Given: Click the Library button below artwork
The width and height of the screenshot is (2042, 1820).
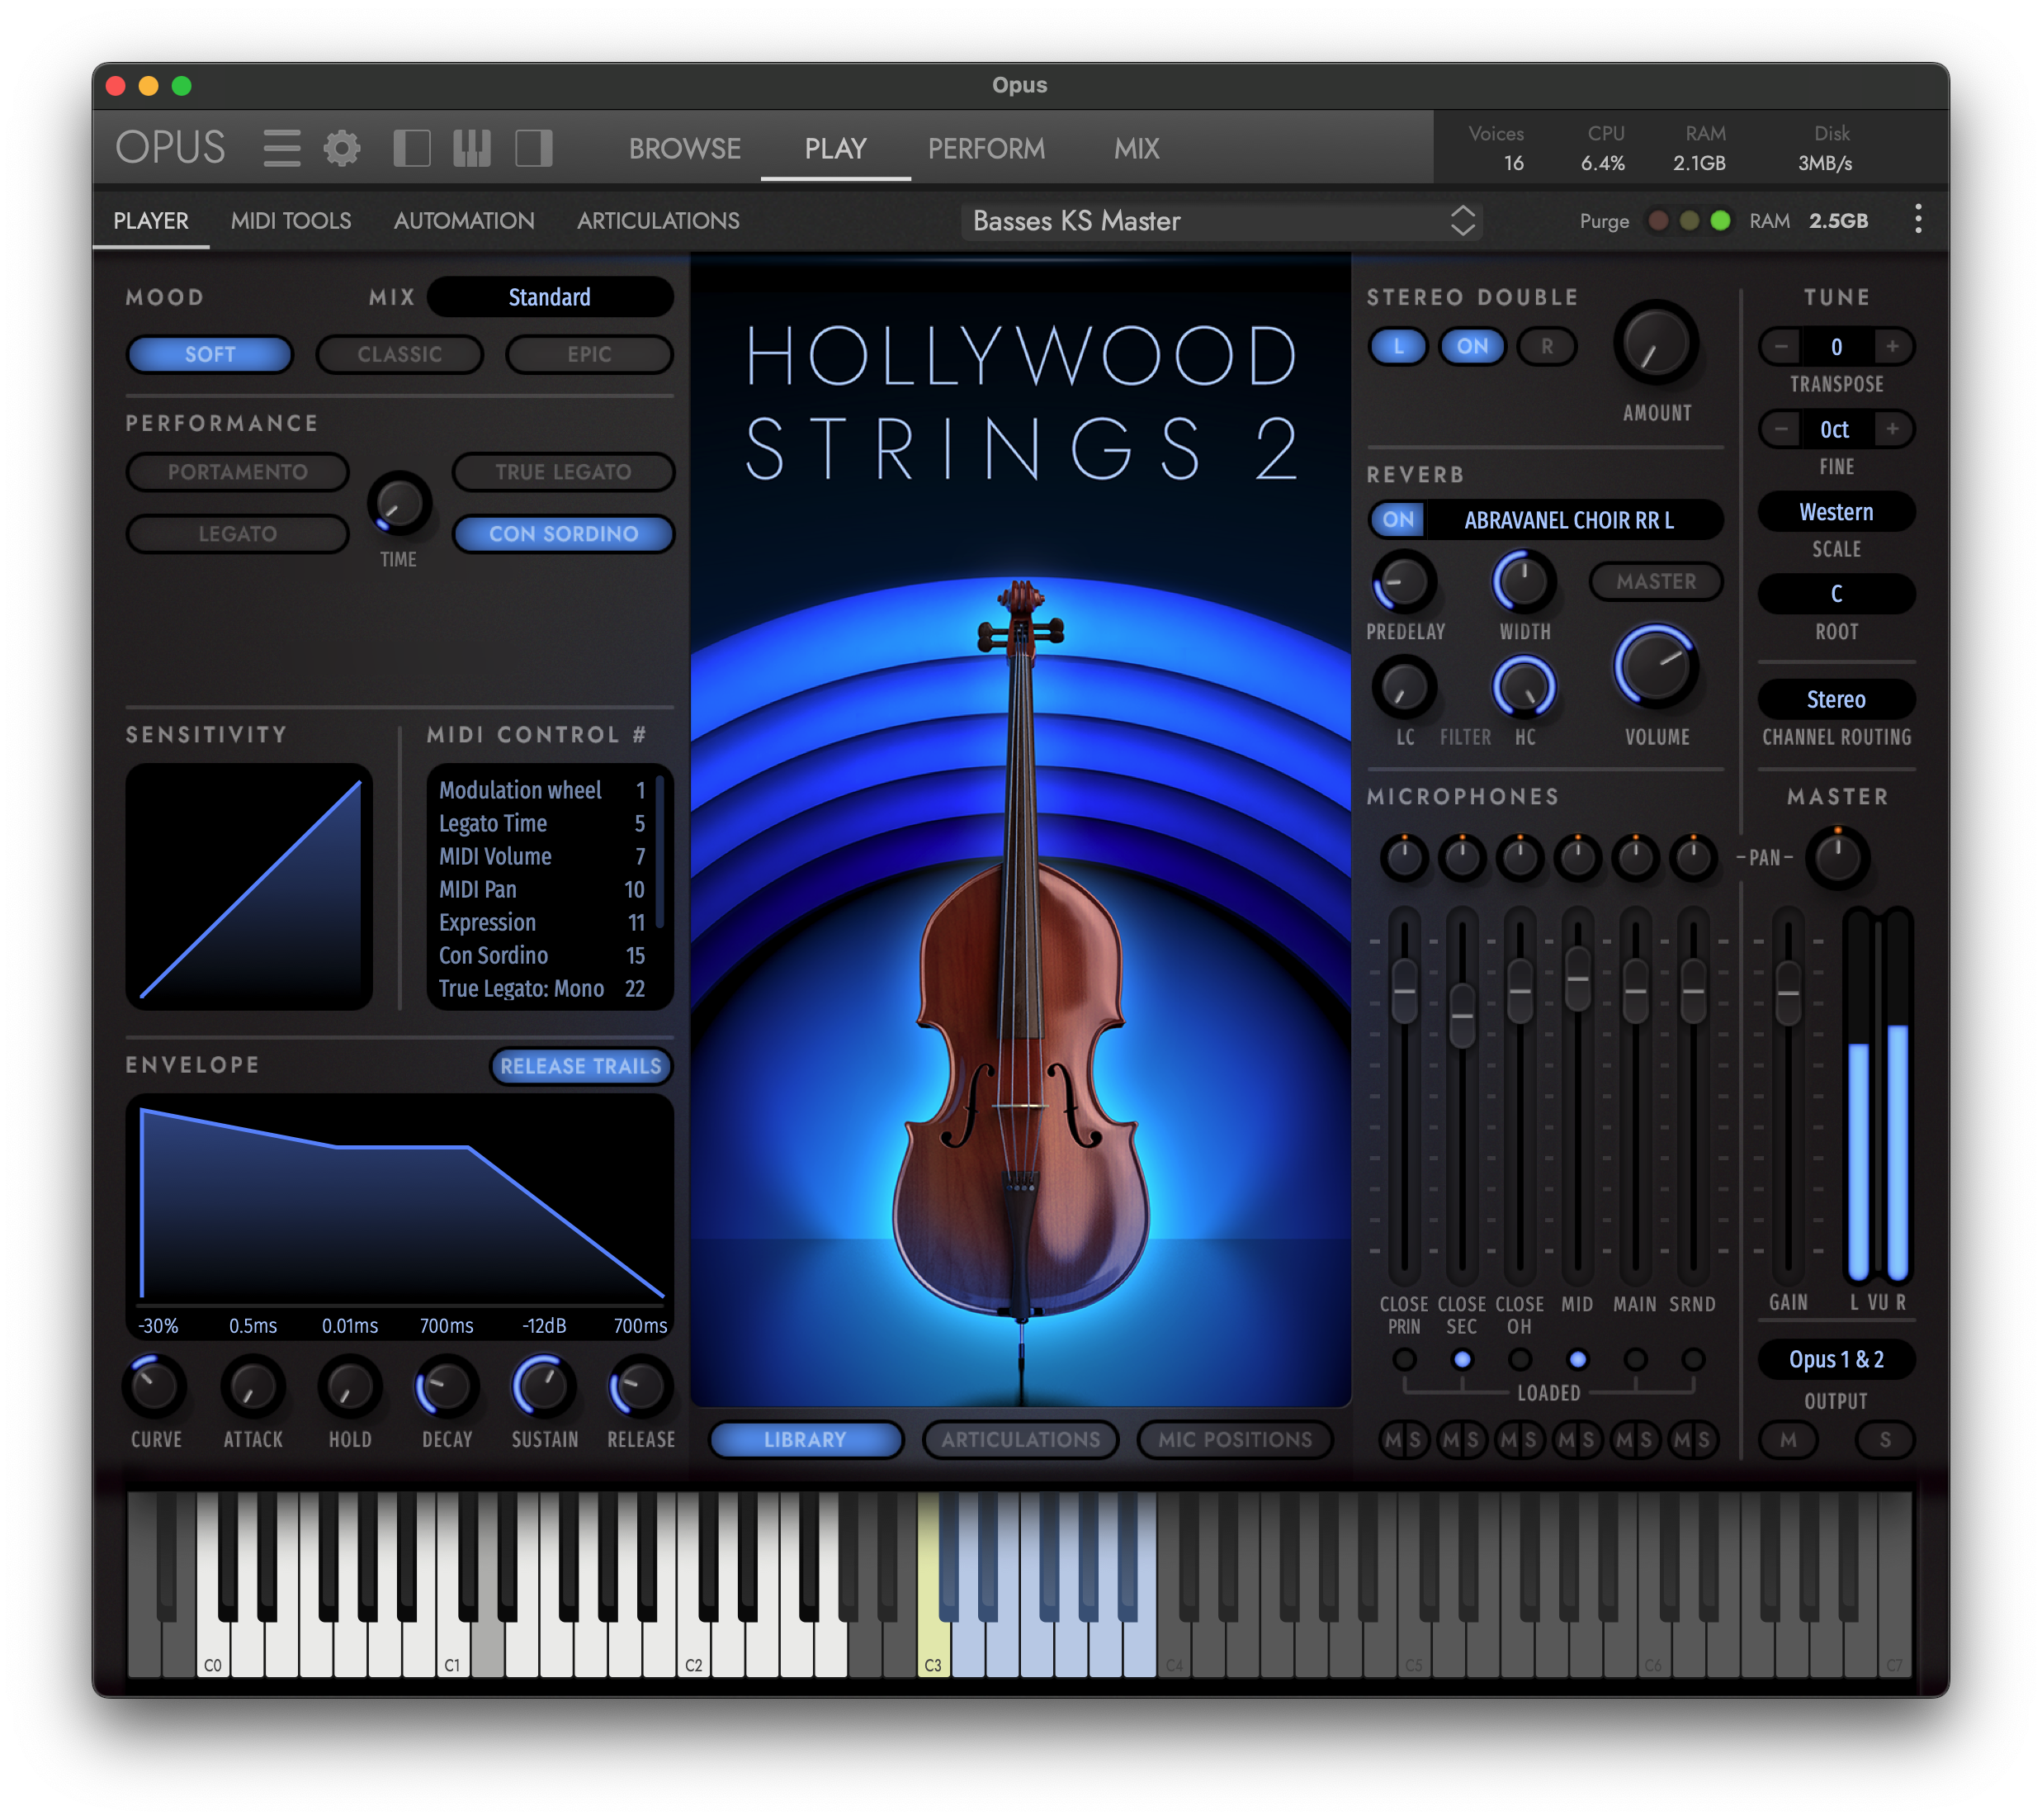Looking at the screenshot, I should tap(806, 1439).
